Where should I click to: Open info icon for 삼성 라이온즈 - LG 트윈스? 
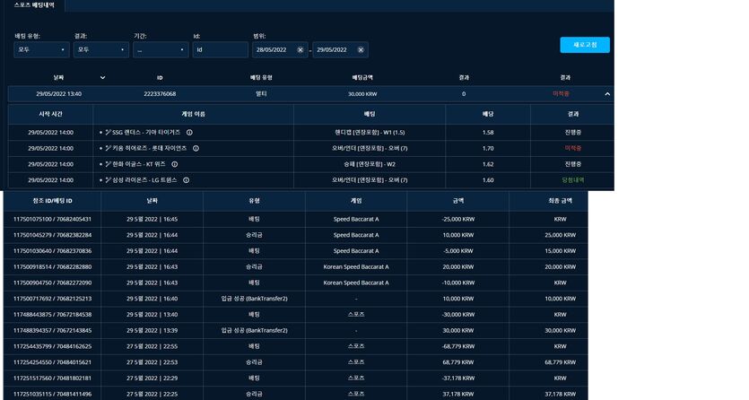click(186, 180)
